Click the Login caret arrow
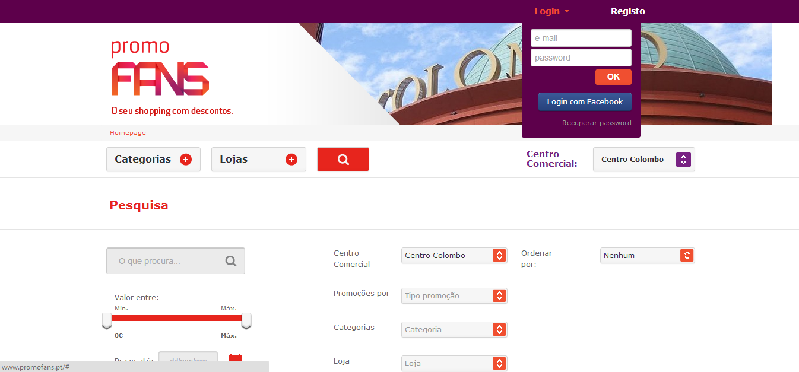Image resolution: width=799 pixels, height=372 pixels. pos(567,11)
